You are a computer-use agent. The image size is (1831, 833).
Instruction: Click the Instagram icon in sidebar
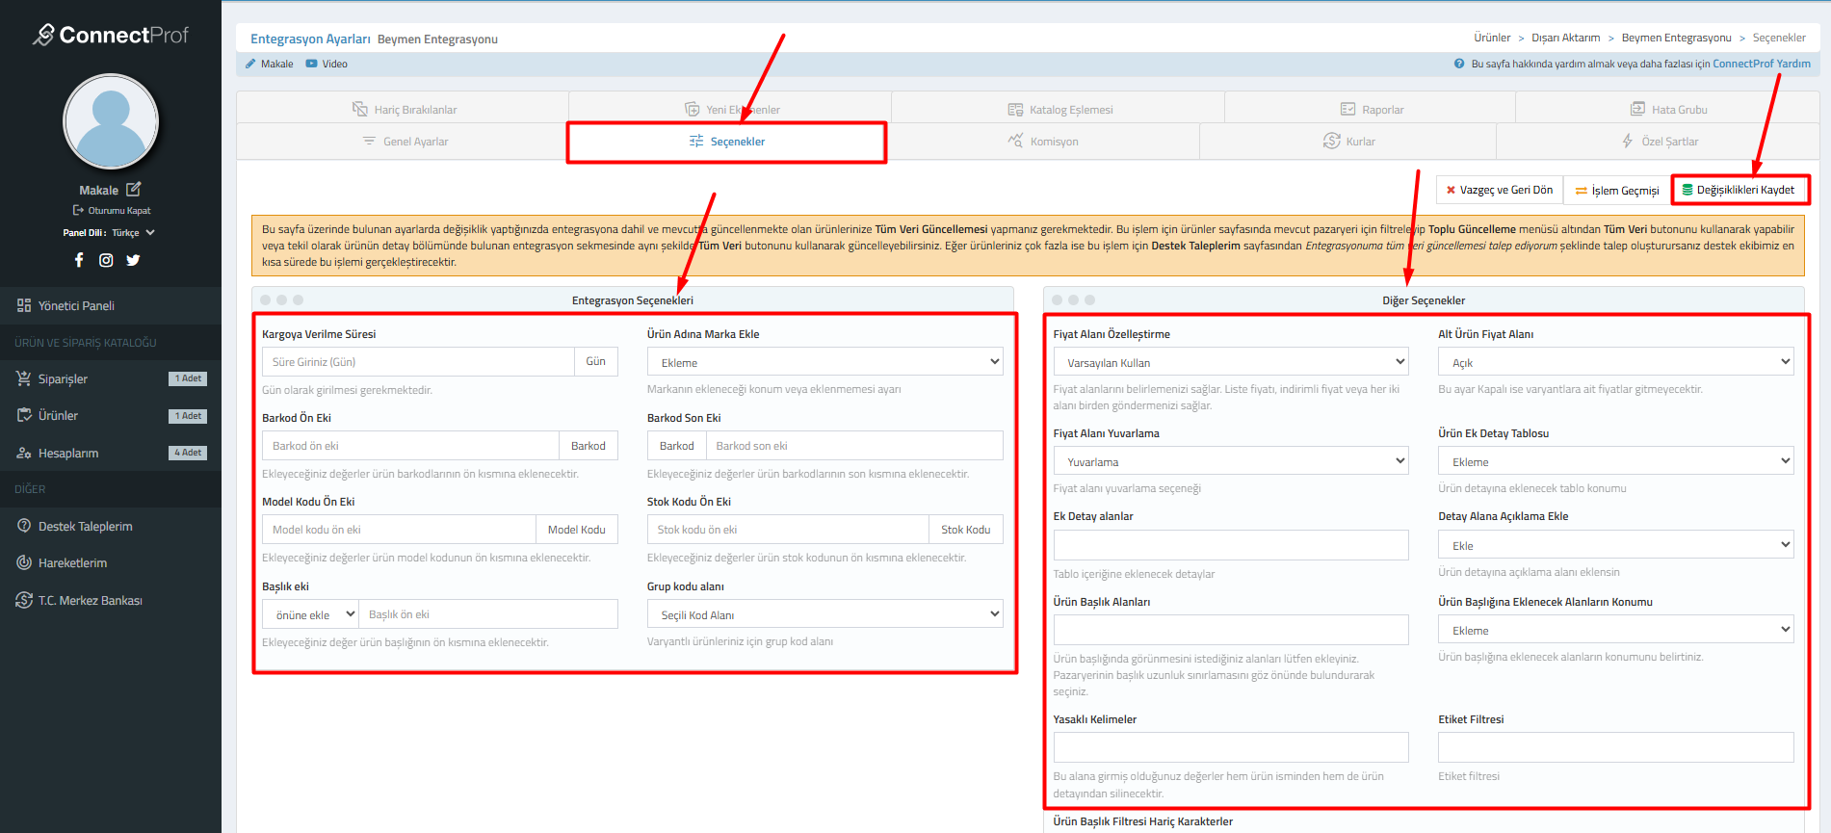(x=106, y=260)
